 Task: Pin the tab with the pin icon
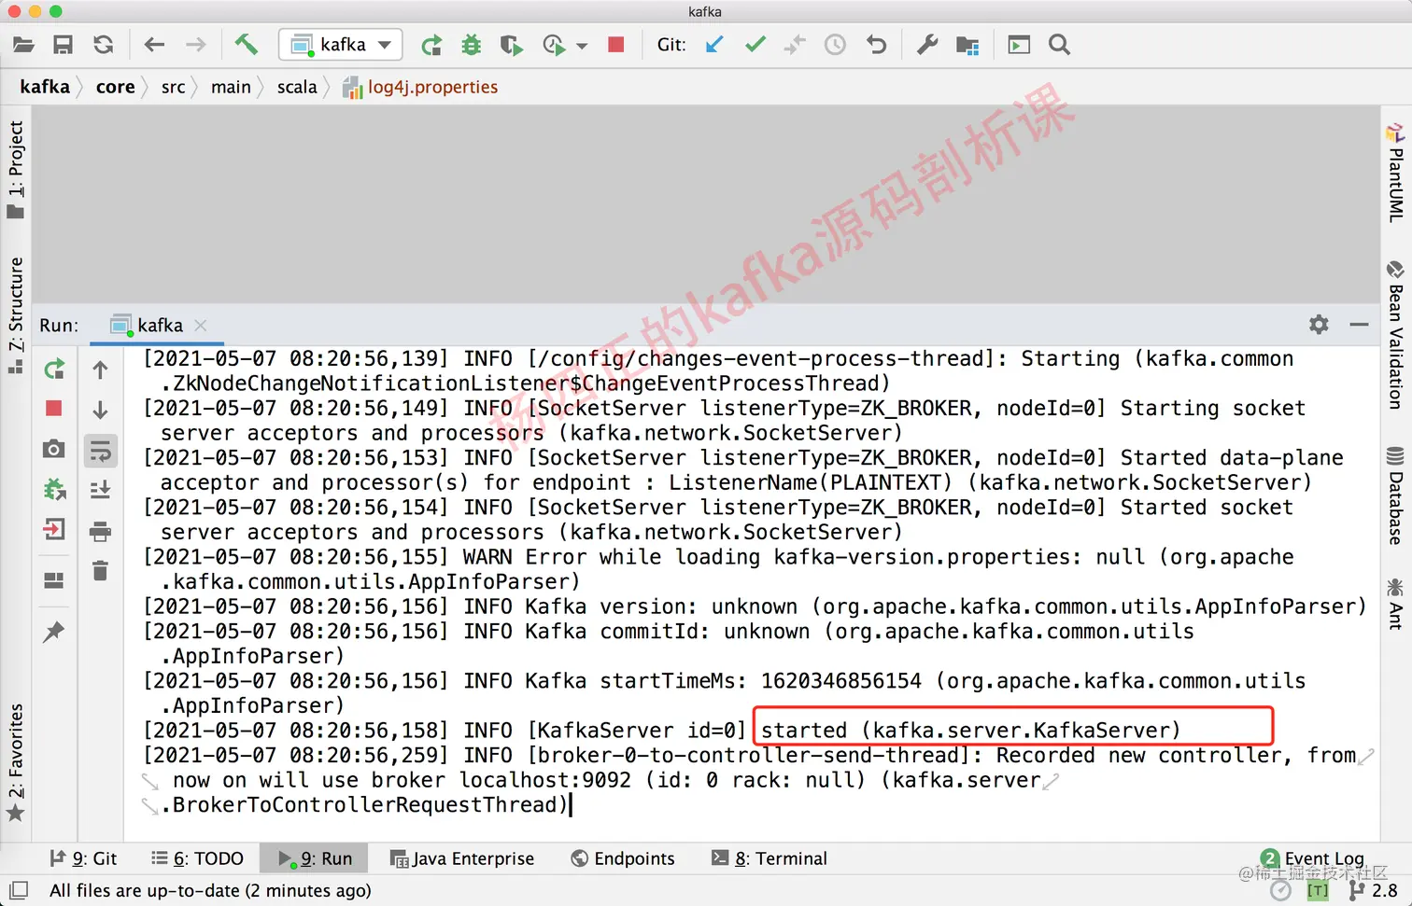pos(54,632)
